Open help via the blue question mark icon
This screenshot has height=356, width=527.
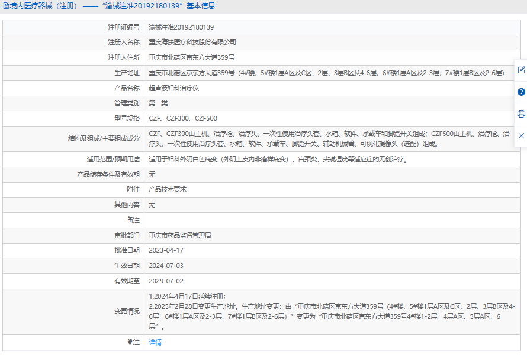[521, 92]
